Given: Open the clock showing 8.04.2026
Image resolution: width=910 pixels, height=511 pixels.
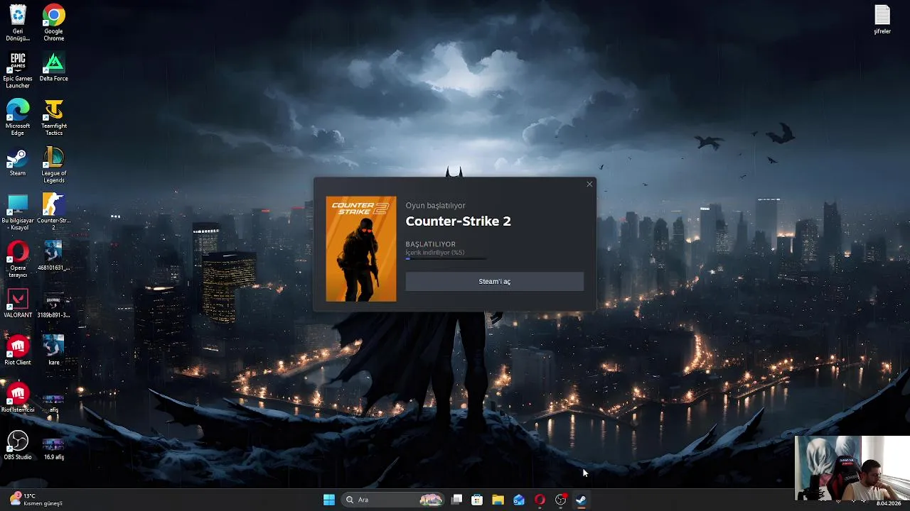Looking at the screenshot, I should [889, 503].
